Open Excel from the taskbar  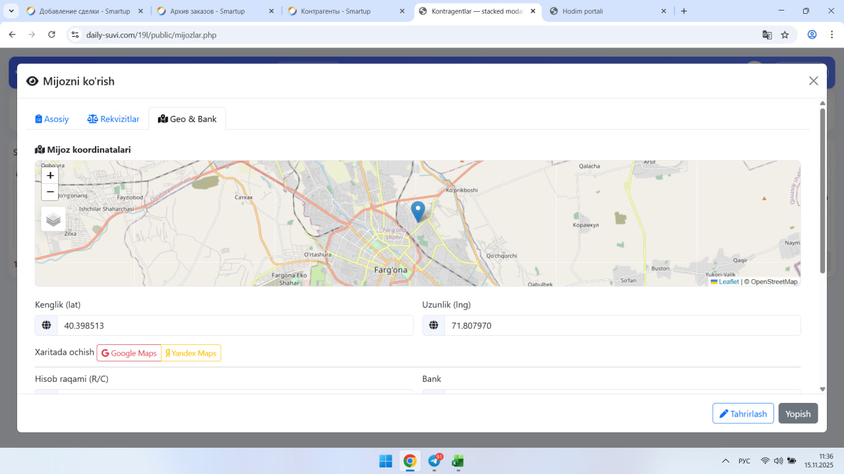[x=458, y=461]
